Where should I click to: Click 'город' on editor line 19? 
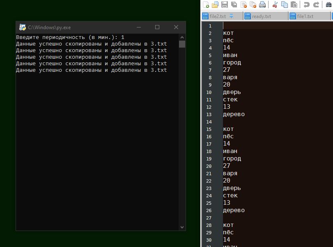[232, 159]
